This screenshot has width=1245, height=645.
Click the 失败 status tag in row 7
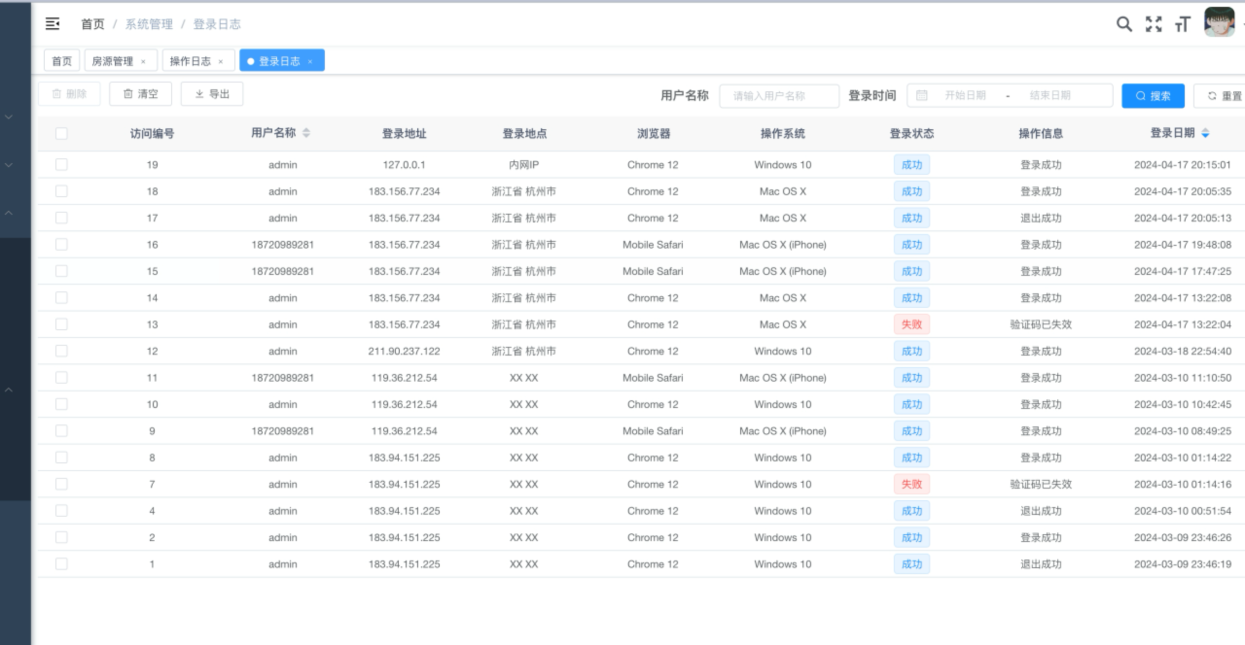[x=911, y=484]
